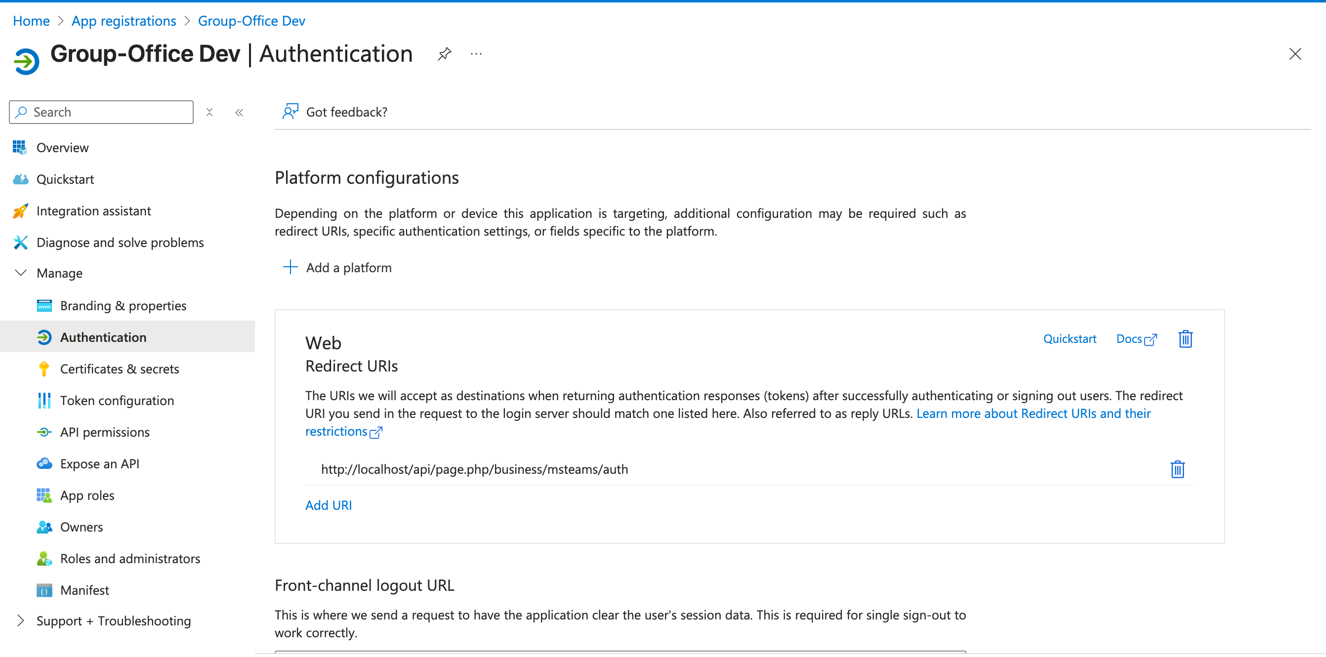Viewport: 1326px width, 657px height.
Task: Navigate to App registrations breadcrumb
Action: click(x=124, y=21)
